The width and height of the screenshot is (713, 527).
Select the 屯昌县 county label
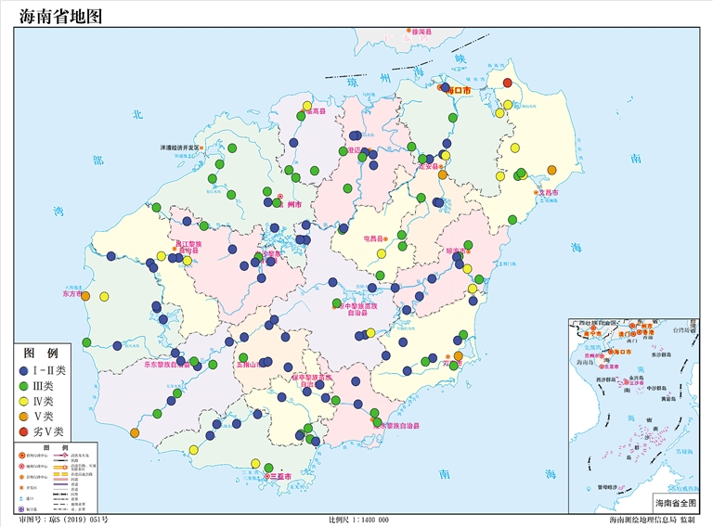373,238
